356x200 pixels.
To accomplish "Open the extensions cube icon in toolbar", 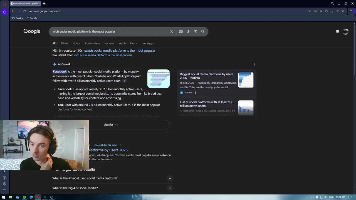I will [351, 11].
